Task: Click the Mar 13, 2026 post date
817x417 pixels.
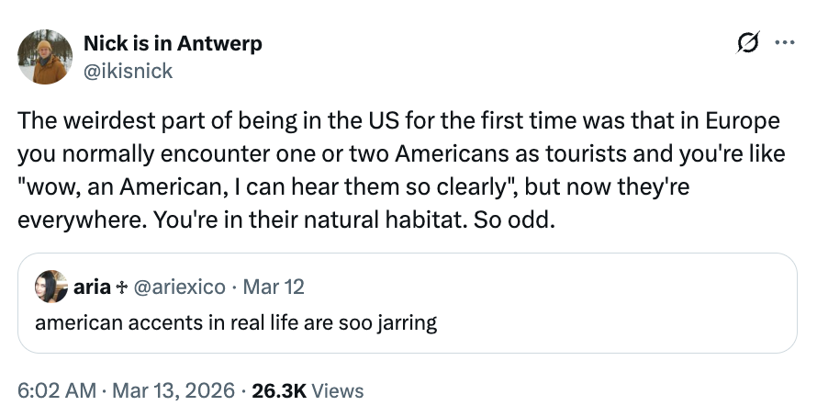Action: click(173, 390)
